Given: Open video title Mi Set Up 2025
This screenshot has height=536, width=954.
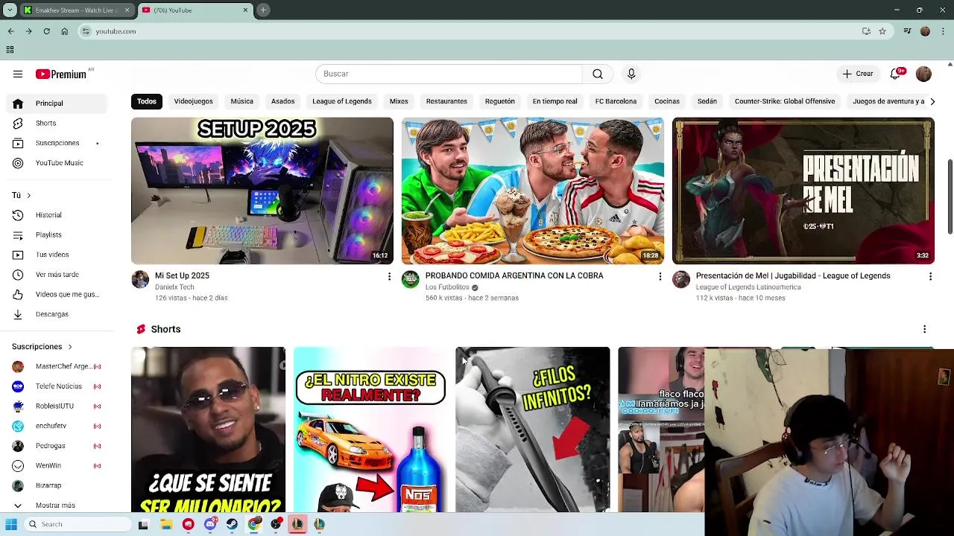Looking at the screenshot, I should pyautogui.click(x=182, y=275).
